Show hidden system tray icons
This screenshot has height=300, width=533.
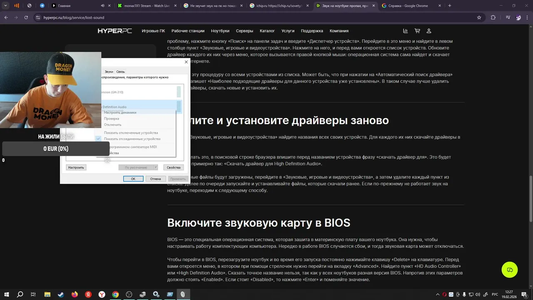coord(437,295)
